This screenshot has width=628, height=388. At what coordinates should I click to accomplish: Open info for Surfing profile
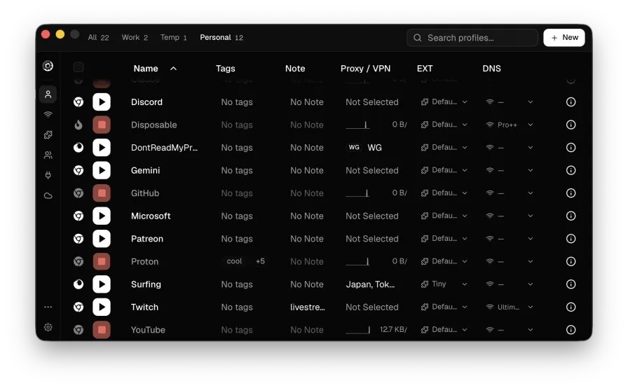point(571,284)
